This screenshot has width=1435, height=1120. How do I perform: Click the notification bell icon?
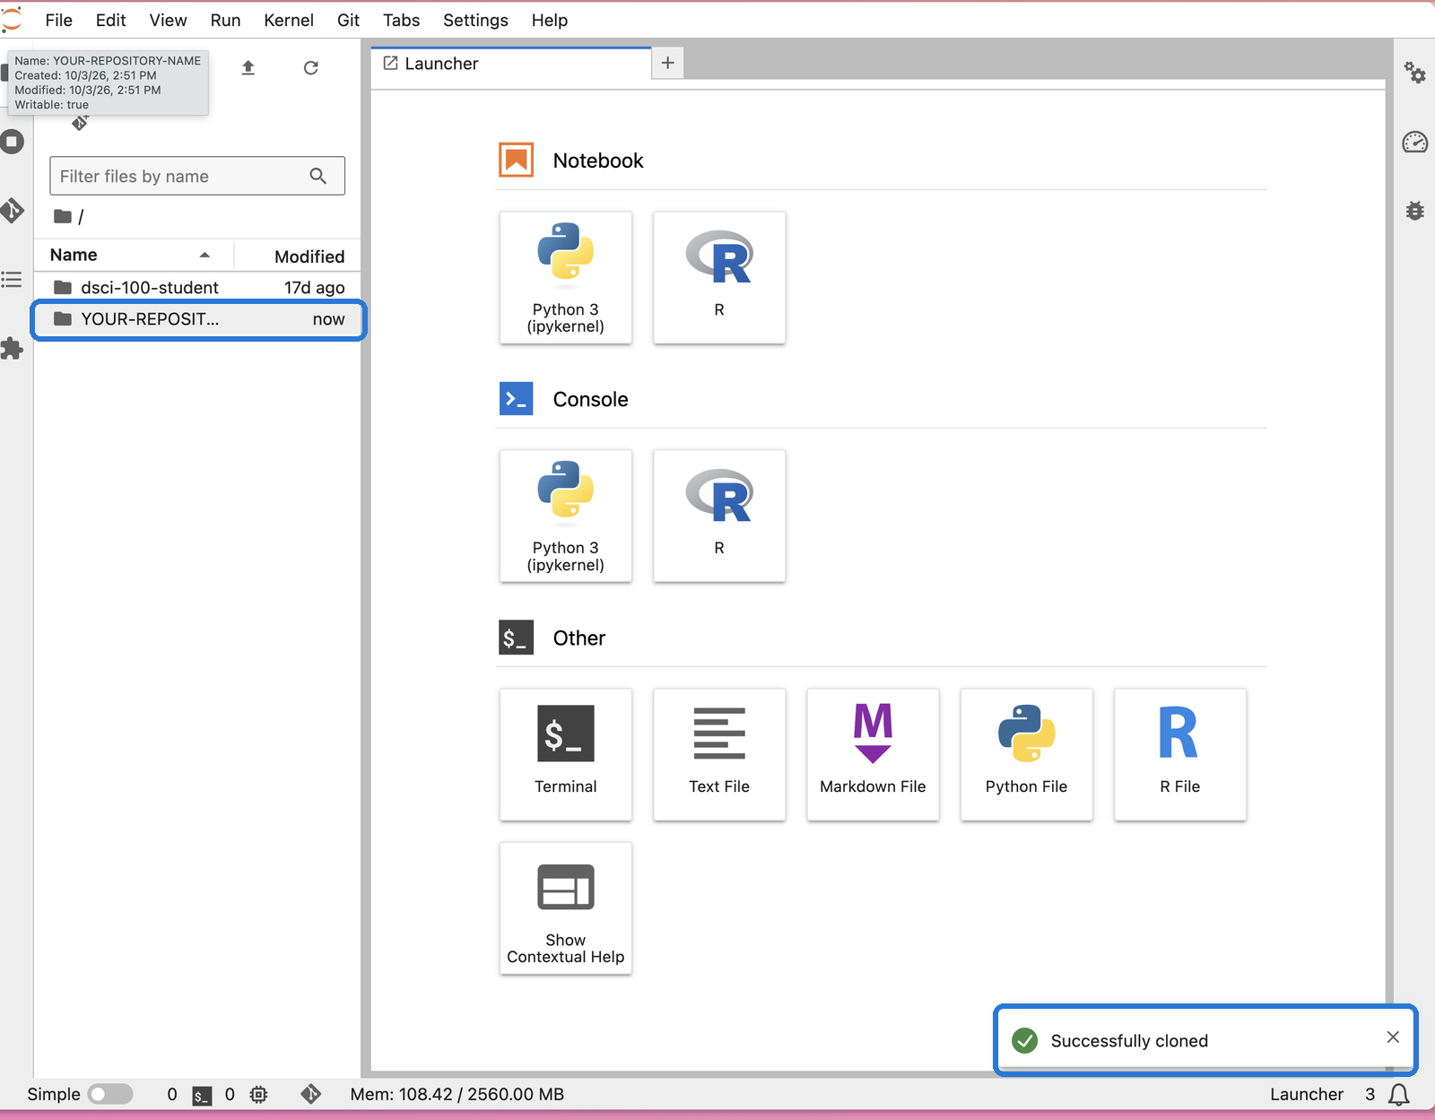pos(1399,1094)
